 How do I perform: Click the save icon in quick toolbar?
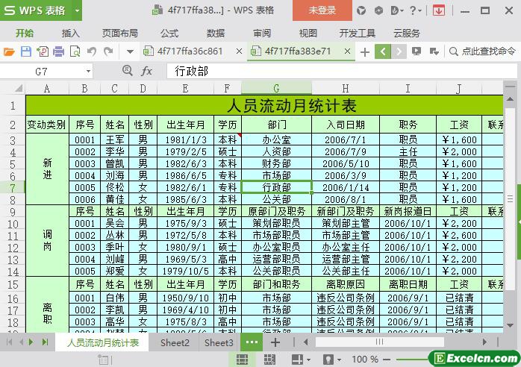click(x=25, y=51)
